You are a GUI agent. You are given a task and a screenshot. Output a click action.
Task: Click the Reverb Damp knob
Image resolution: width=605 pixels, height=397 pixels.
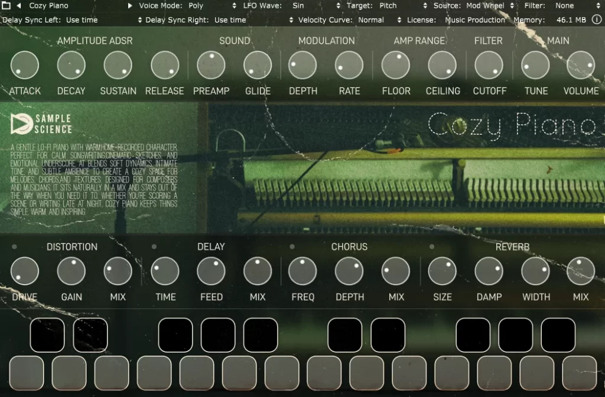point(489,271)
